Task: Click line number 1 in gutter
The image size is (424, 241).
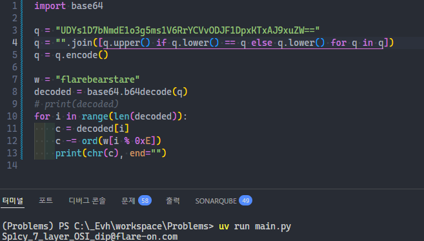Action: coord(15,6)
